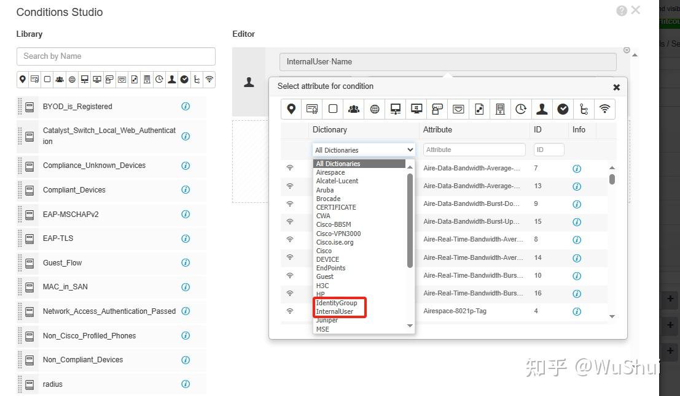Choose the wireless Wi-Fi icon in attribute toolbar

tap(604, 109)
